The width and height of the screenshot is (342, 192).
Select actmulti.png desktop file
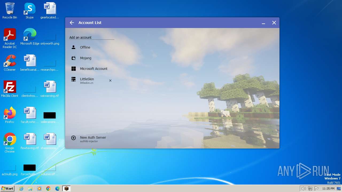click(x=10, y=170)
